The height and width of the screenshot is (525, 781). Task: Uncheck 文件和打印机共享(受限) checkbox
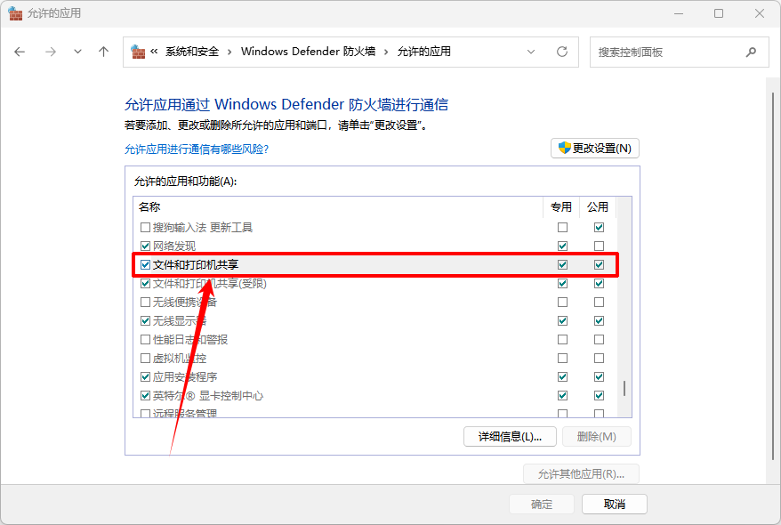146,284
